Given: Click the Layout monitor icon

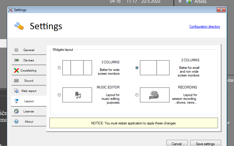Looking at the screenshot, I should click(x=16, y=101).
